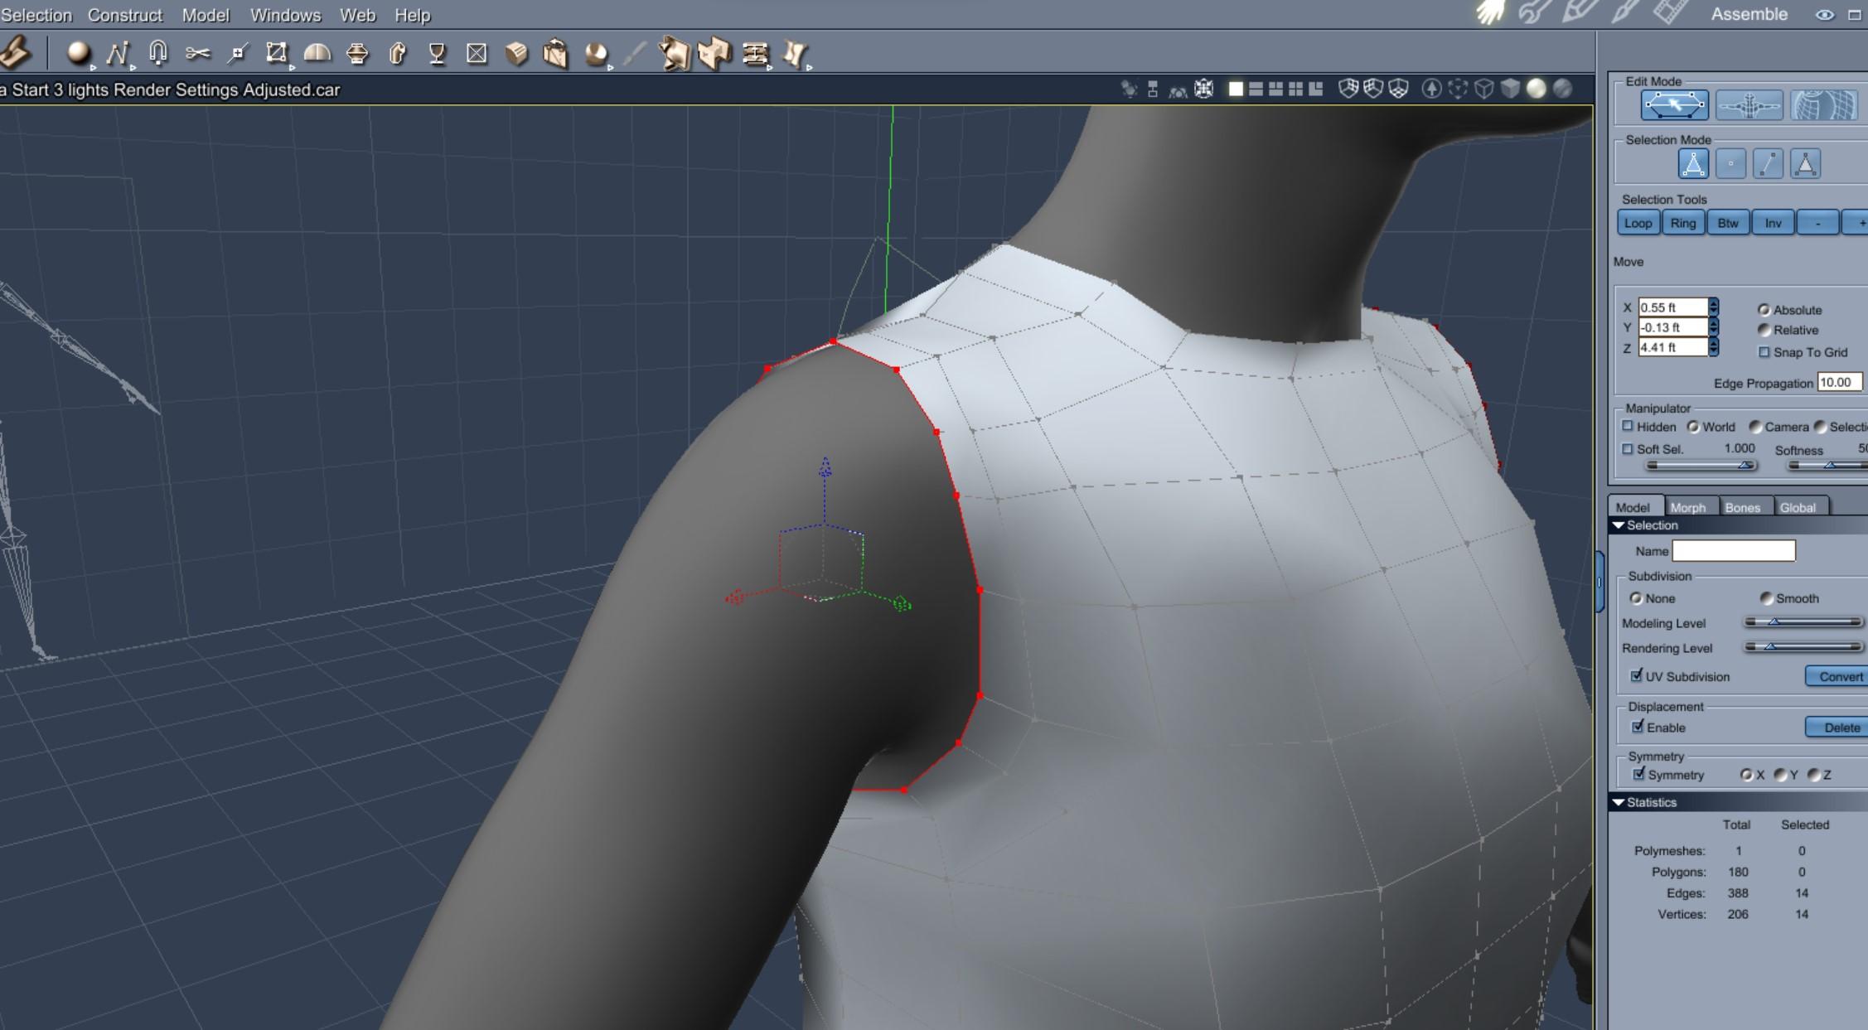Select the polyline drawing tool

point(117,54)
